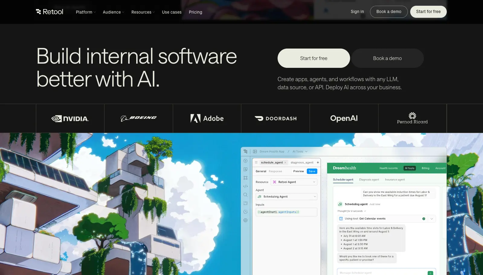This screenshot has width=483, height=275.
Task: Click Sign in
Action: pyautogui.click(x=357, y=11)
